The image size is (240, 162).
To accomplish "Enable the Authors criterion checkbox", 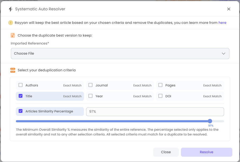I will tap(20, 85).
